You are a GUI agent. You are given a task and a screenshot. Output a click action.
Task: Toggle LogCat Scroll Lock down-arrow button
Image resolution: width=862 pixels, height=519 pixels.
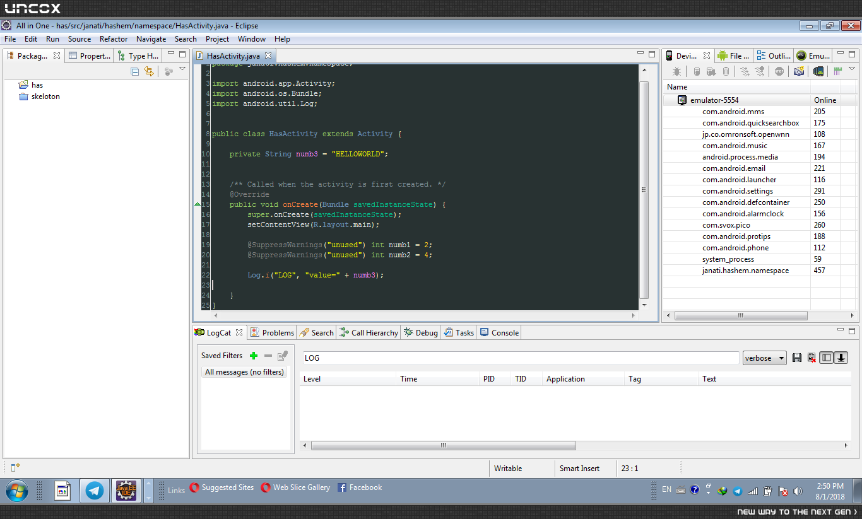coord(841,358)
